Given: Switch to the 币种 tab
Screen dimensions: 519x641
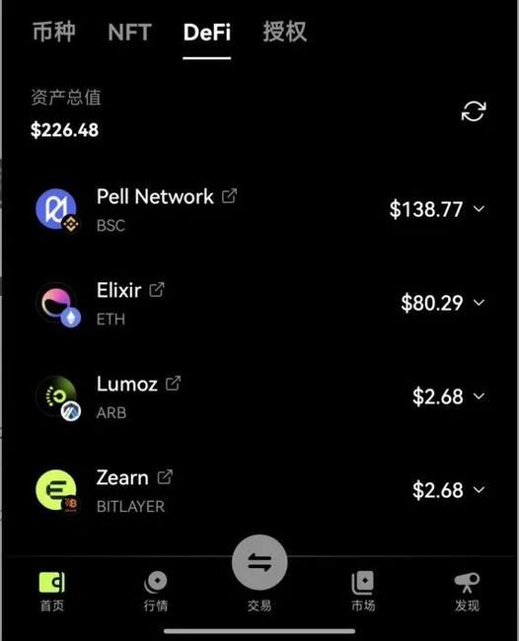Looking at the screenshot, I should coord(54,32).
